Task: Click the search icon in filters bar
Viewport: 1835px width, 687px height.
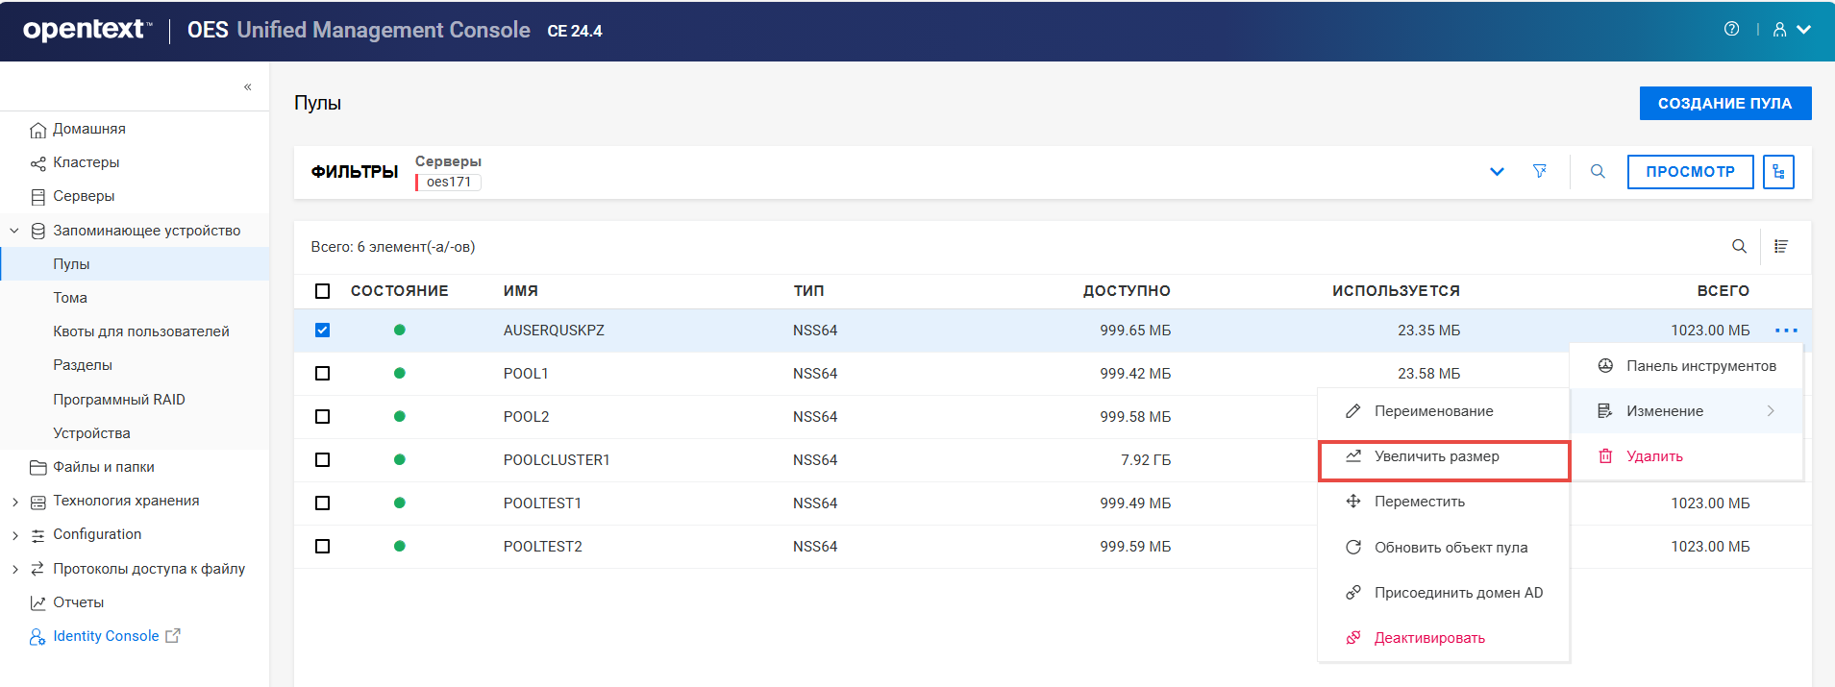Action: 1598,171
